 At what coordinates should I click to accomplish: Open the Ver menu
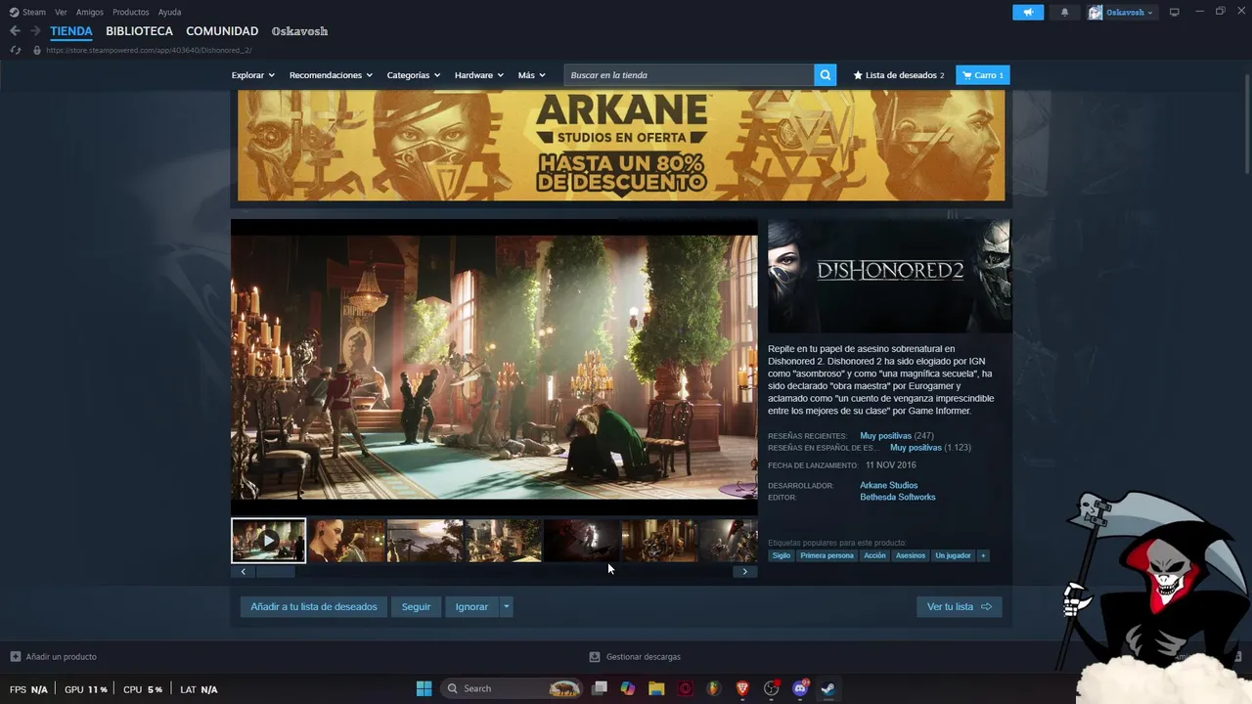[61, 12]
